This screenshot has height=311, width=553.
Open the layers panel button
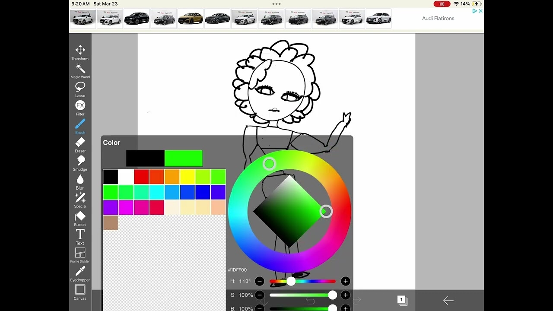pyautogui.click(x=402, y=300)
